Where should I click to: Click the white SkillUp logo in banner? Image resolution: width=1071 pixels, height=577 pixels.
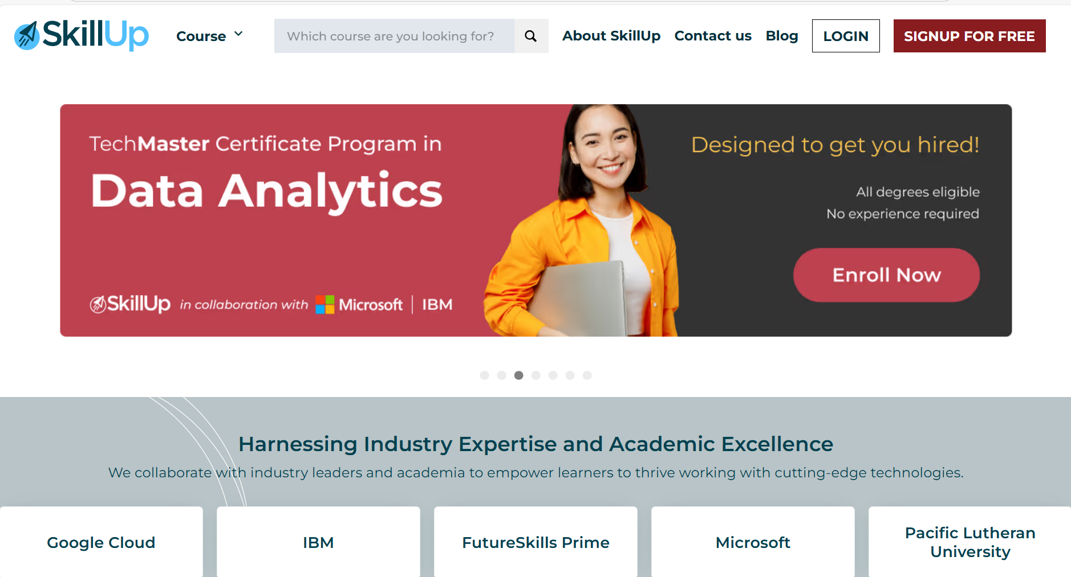pos(130,304)
